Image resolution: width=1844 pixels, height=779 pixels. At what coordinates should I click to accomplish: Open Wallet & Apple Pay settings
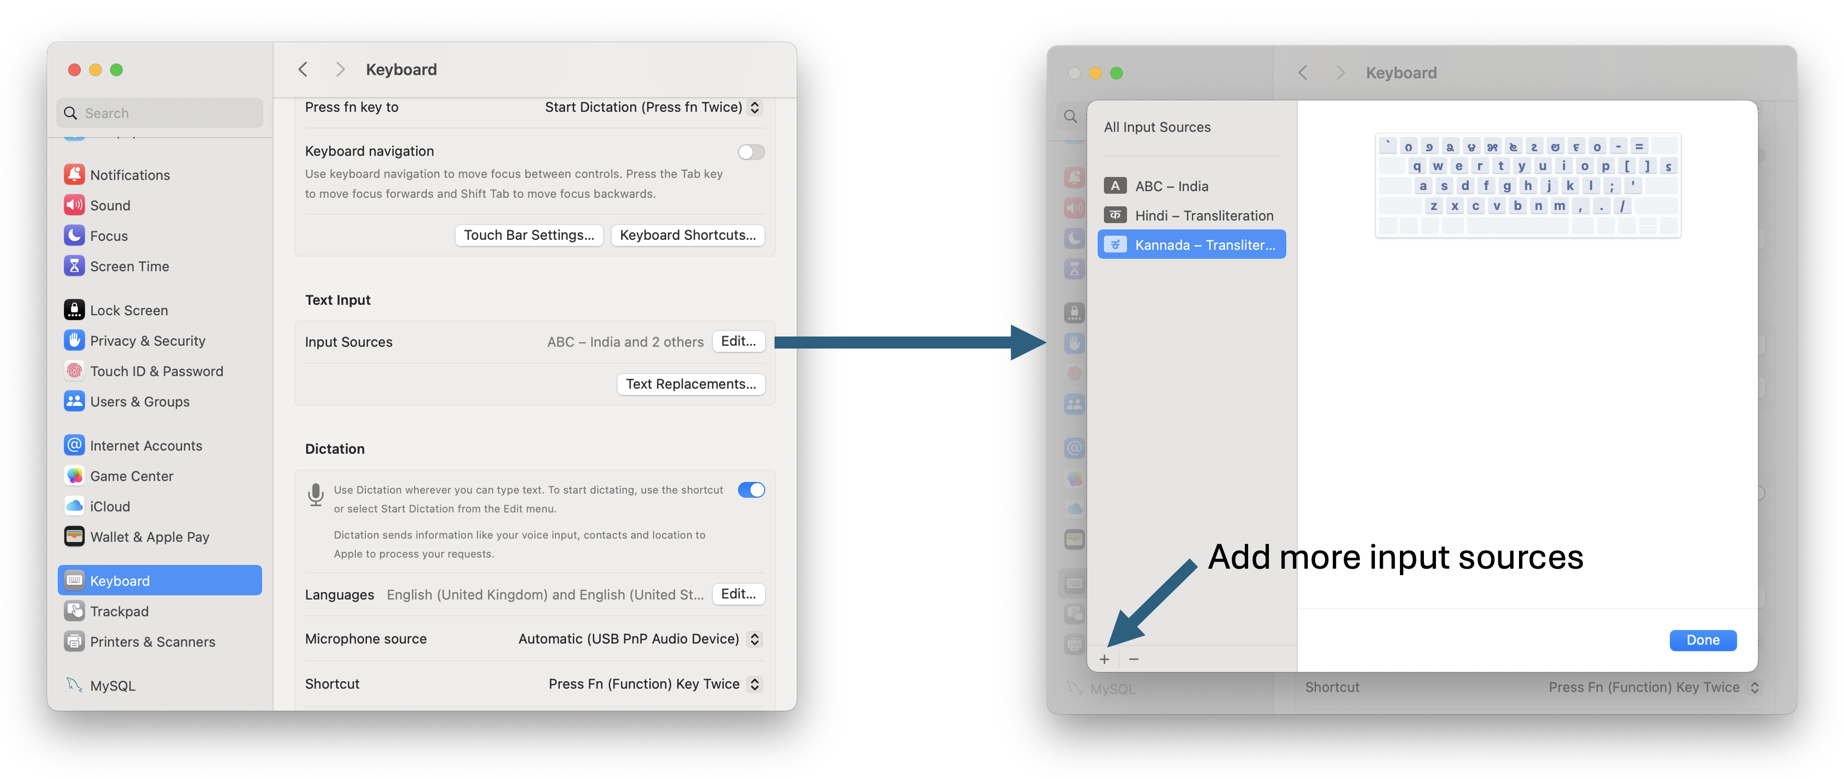[x=159, y=537]
